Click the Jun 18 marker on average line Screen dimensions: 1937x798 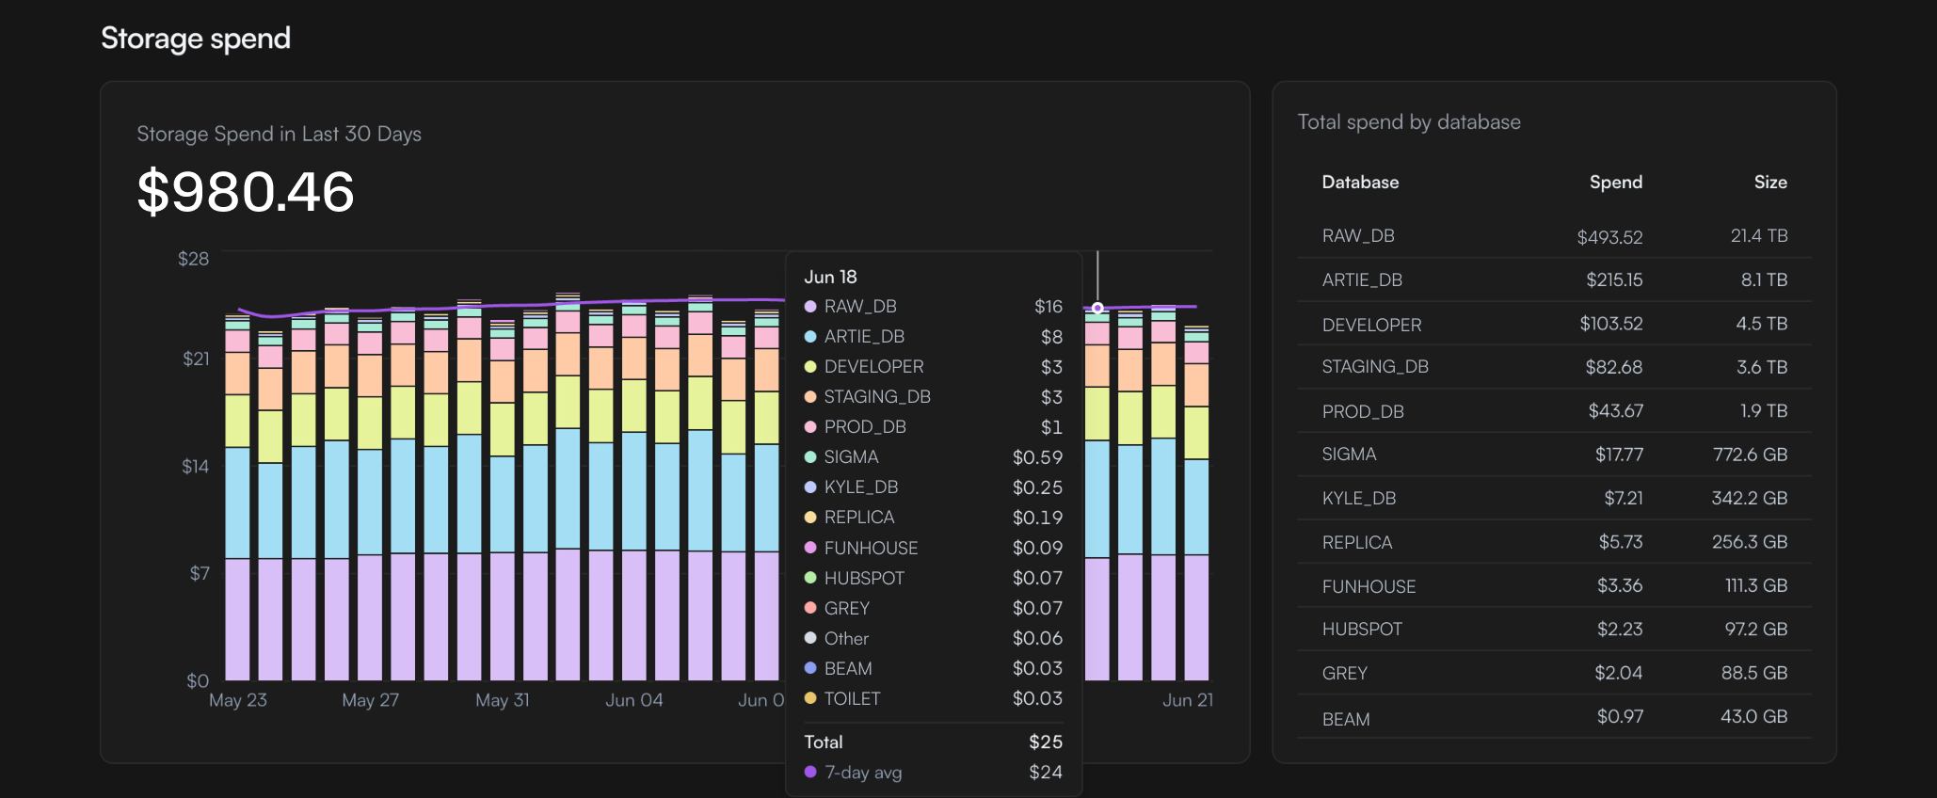pos(1097,308)
